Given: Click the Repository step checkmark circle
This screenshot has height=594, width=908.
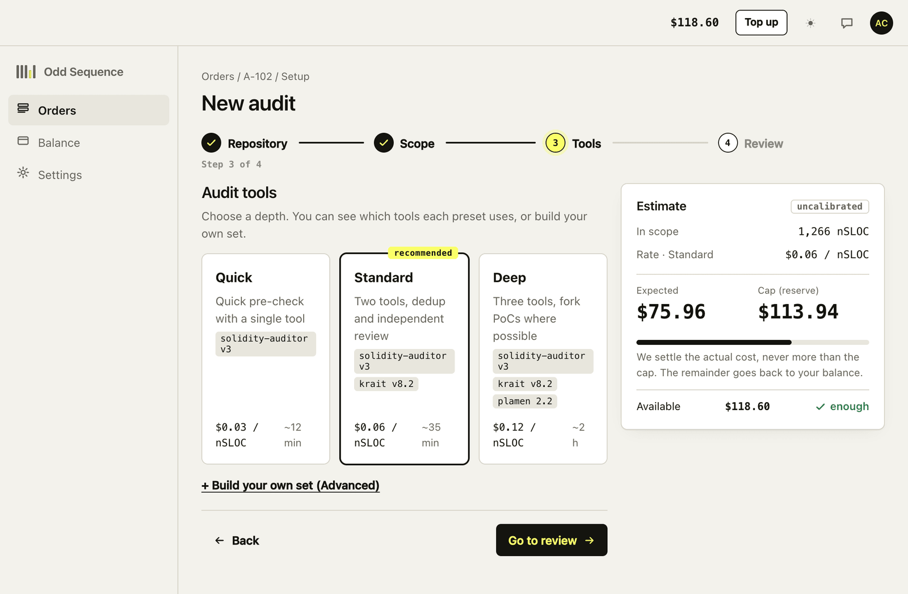Looking at the screenshot, I should pyautogui.click(x=211, y=143).
